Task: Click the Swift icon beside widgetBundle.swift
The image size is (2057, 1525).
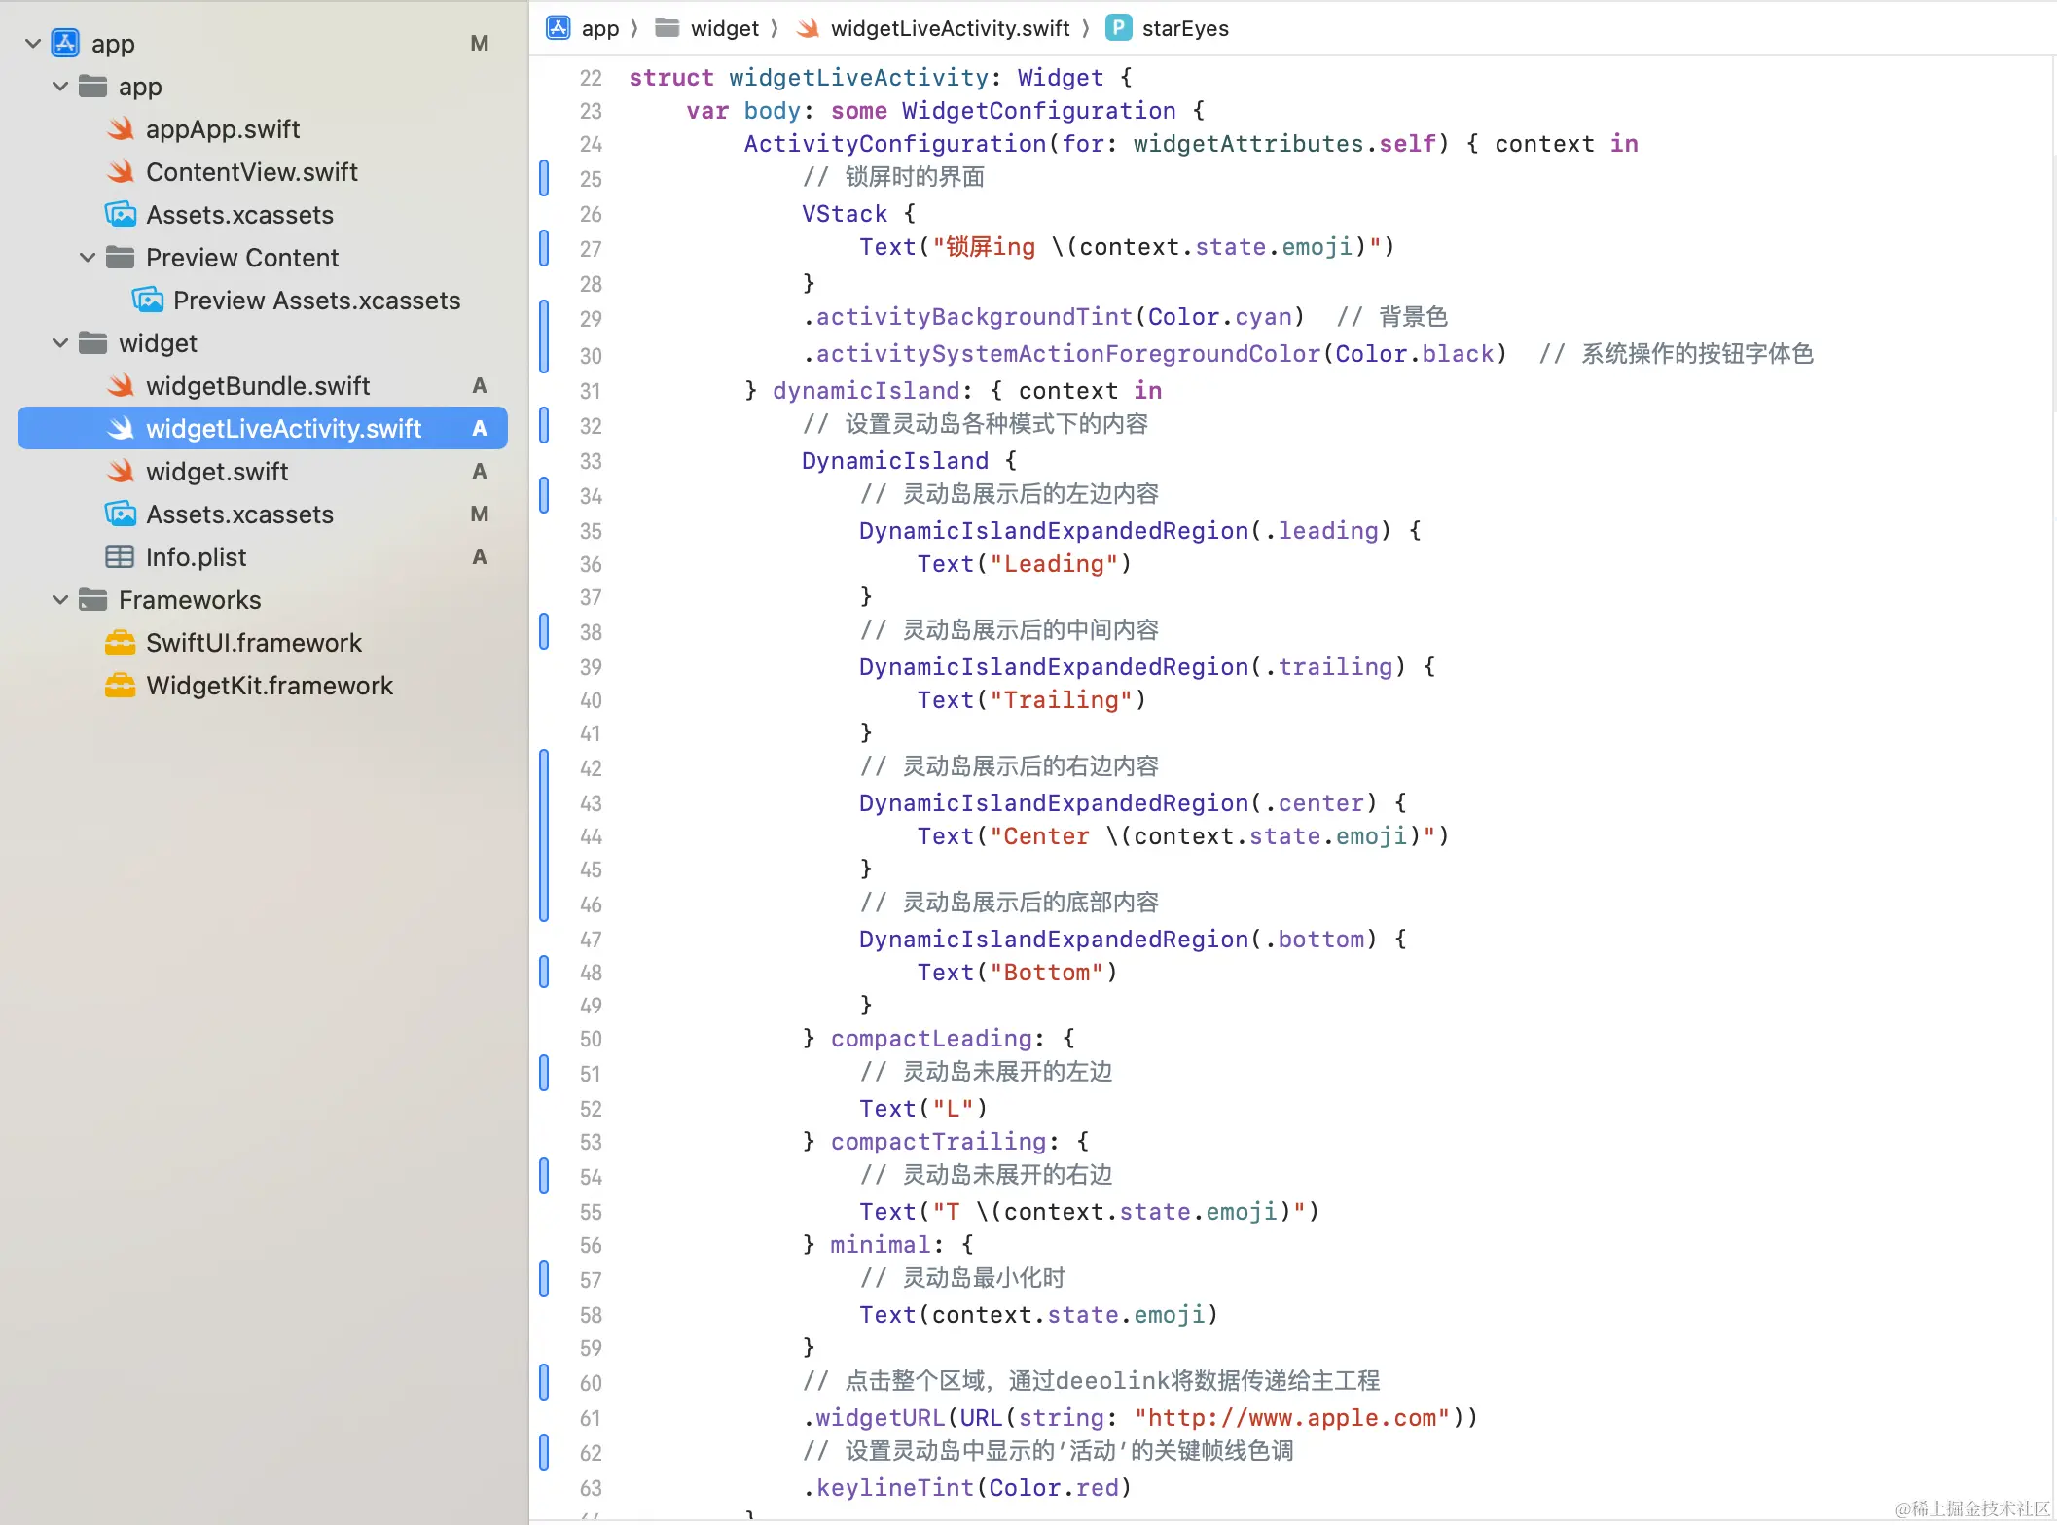Action: point(121,386)
